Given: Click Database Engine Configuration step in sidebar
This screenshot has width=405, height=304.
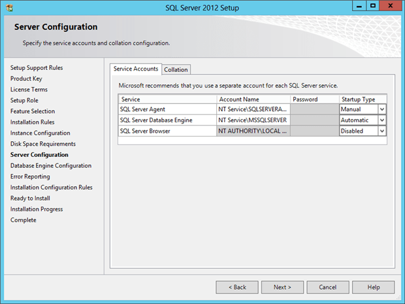Looking at the screenshot, I should (51, 165).
